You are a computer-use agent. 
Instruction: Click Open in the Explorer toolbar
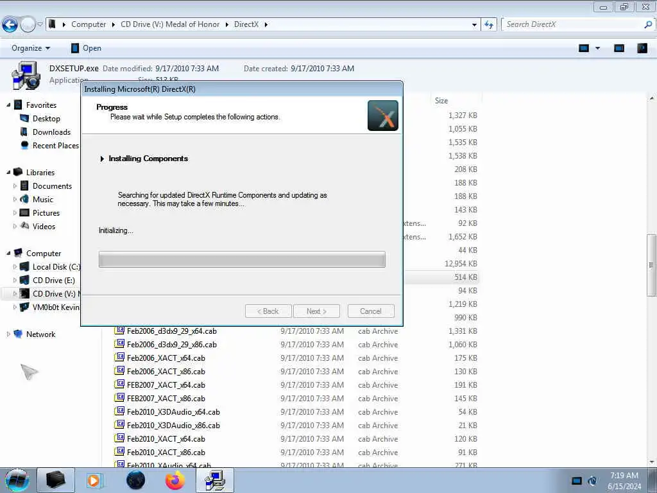point(86,48)
